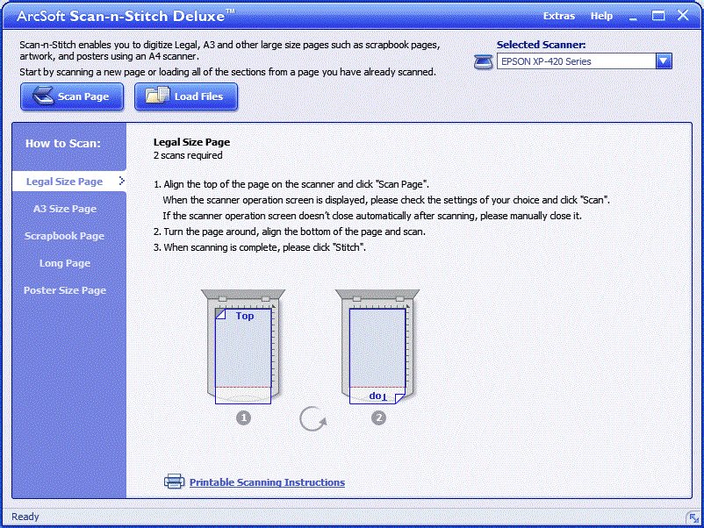The image size is (704, 528).
Task: Open the Help menu
Action: point(601,16)
